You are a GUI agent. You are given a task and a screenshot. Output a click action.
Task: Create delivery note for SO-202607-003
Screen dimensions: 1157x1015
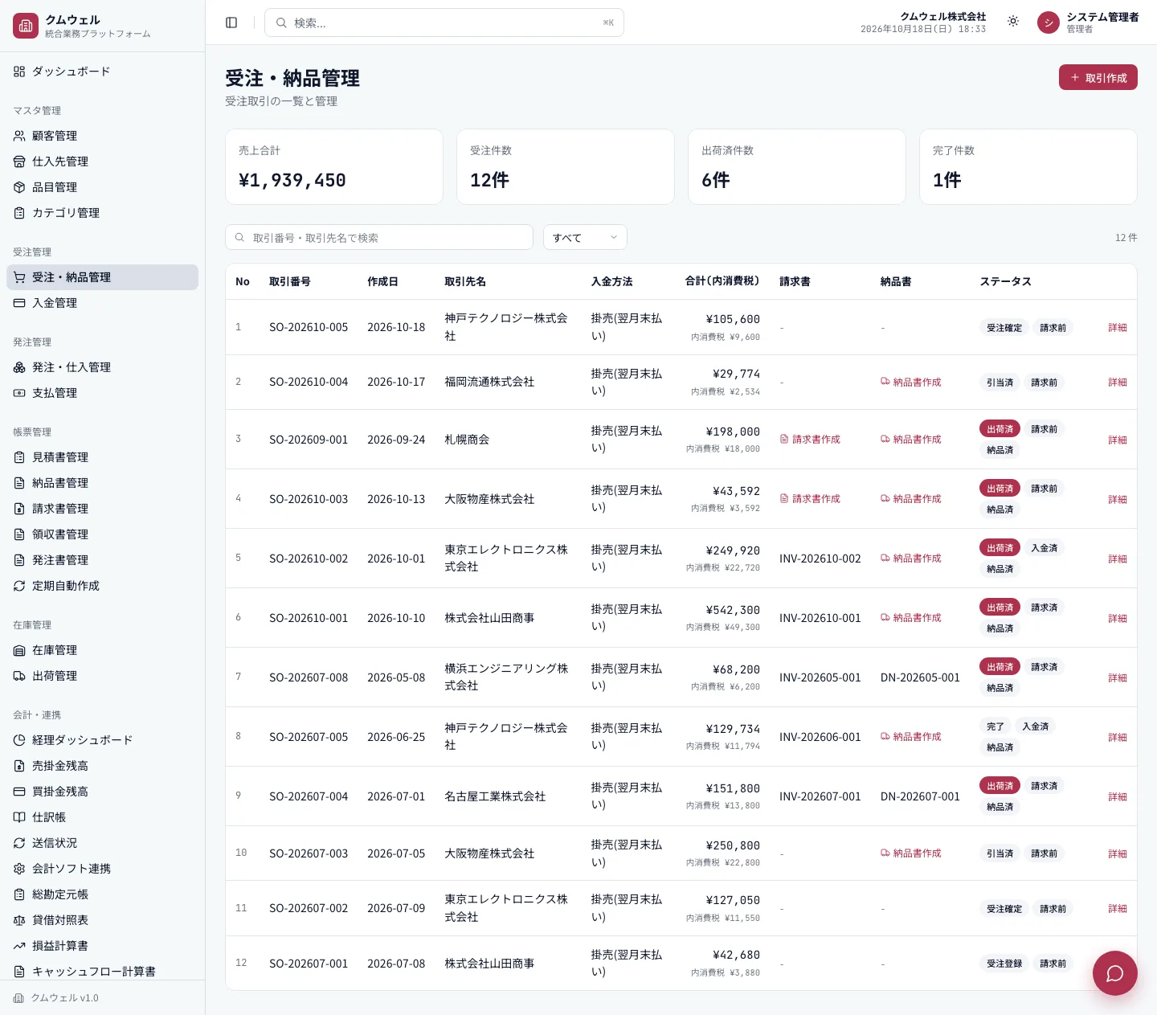coord(911,853)
